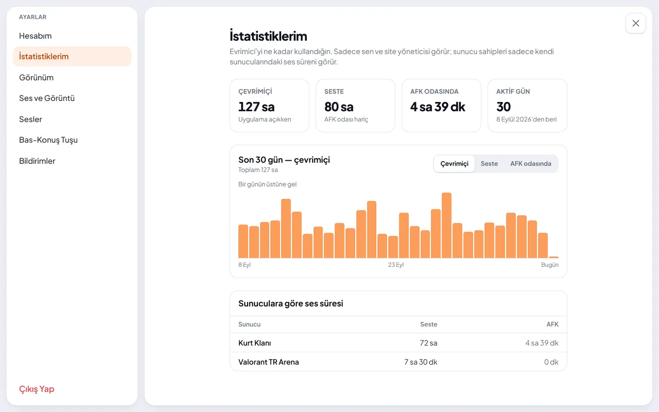Viewport: 659px width, 412px height.
Task: Go to the Görünüm settings
Action: coord(72,78)
